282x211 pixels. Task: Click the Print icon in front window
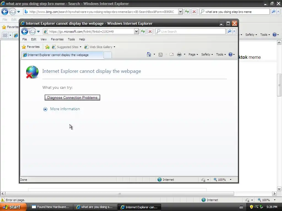[179, 54]
